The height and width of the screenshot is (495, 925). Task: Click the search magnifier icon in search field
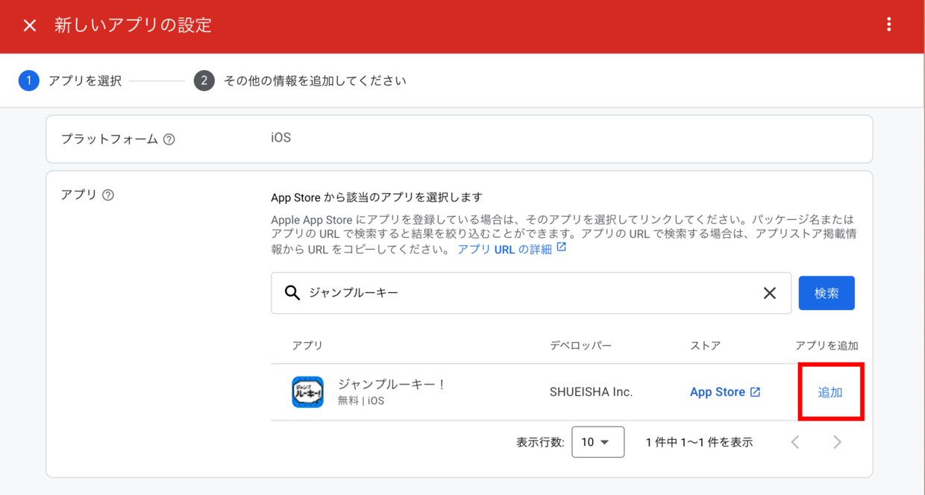pos(292,293)
